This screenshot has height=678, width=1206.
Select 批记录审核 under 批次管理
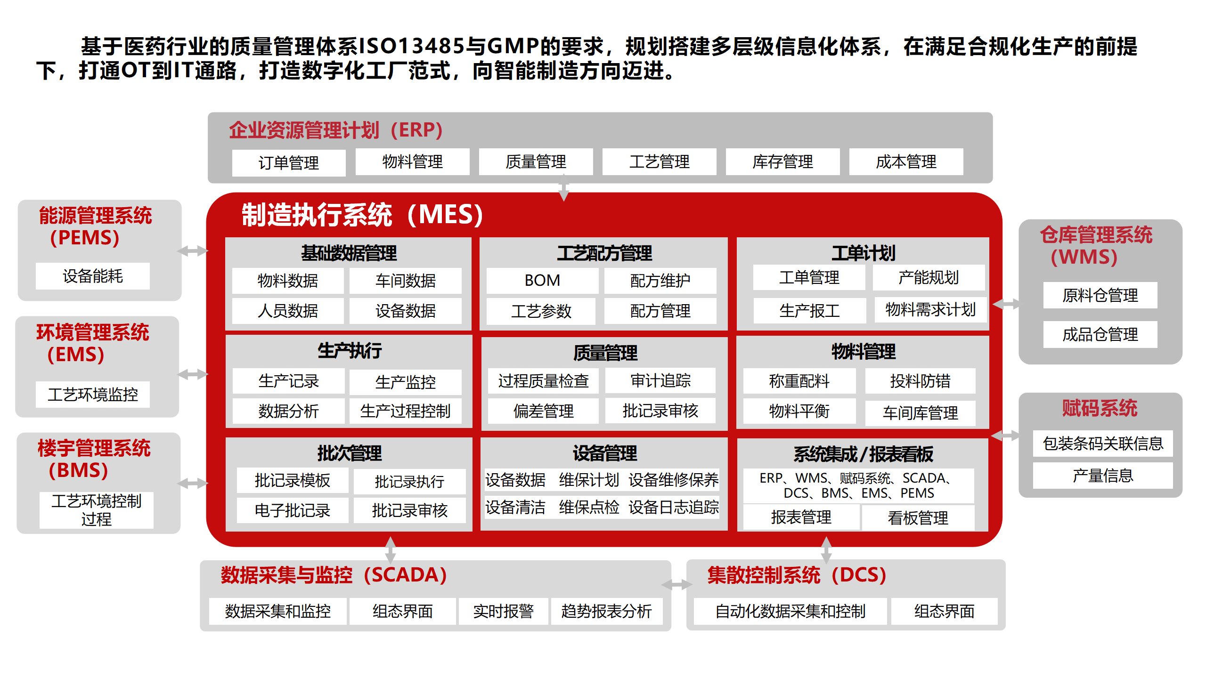point(409,510)
